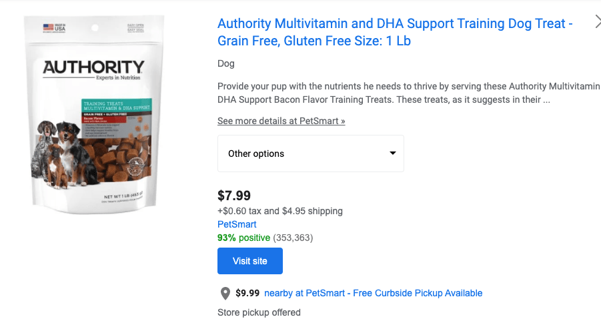601x325 pixels.
Task: Follow See more details at PetSmart link
Action: pyautogui.click(x=281, y=121)
